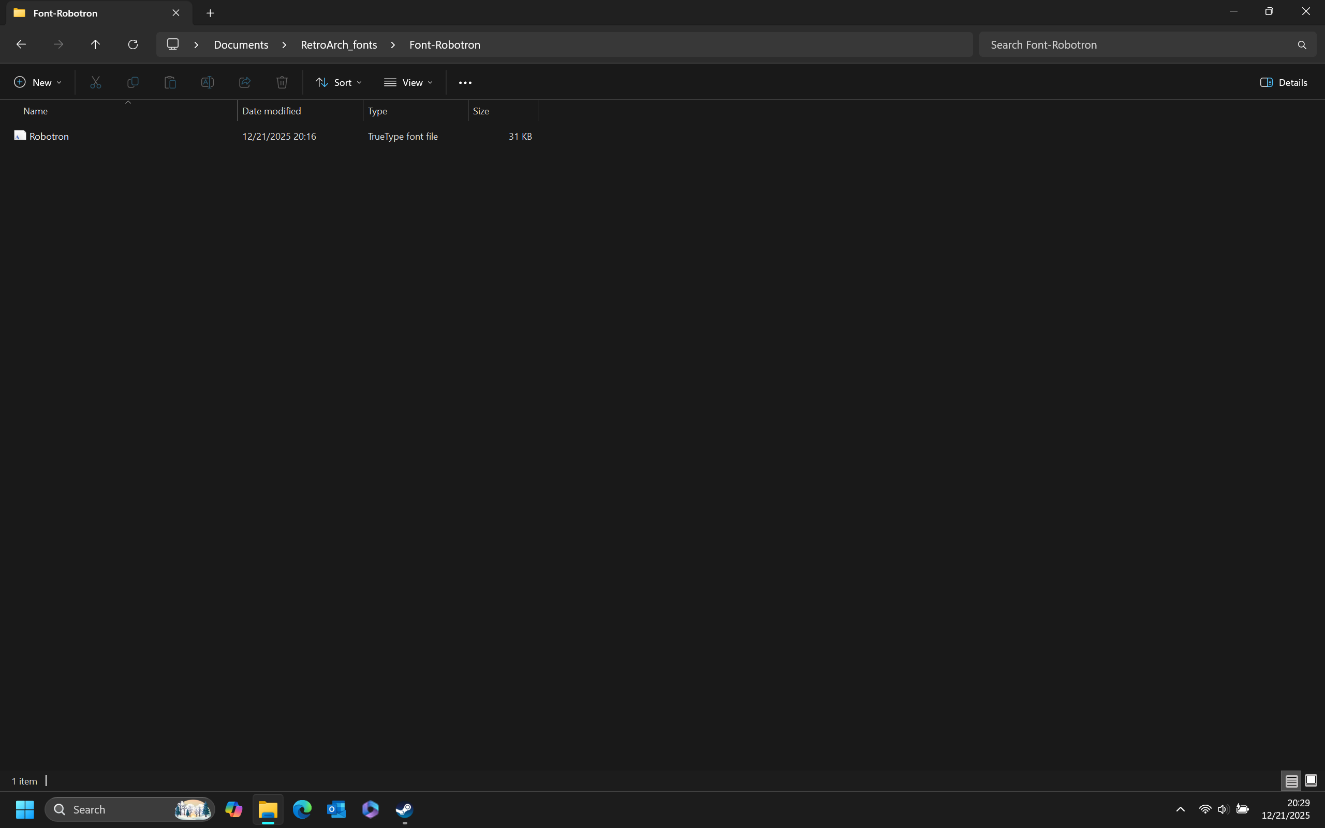Viewport: 1325px width, 828px height.
Task: Click the Delete trash icon
Action: (x=282, y=82)
